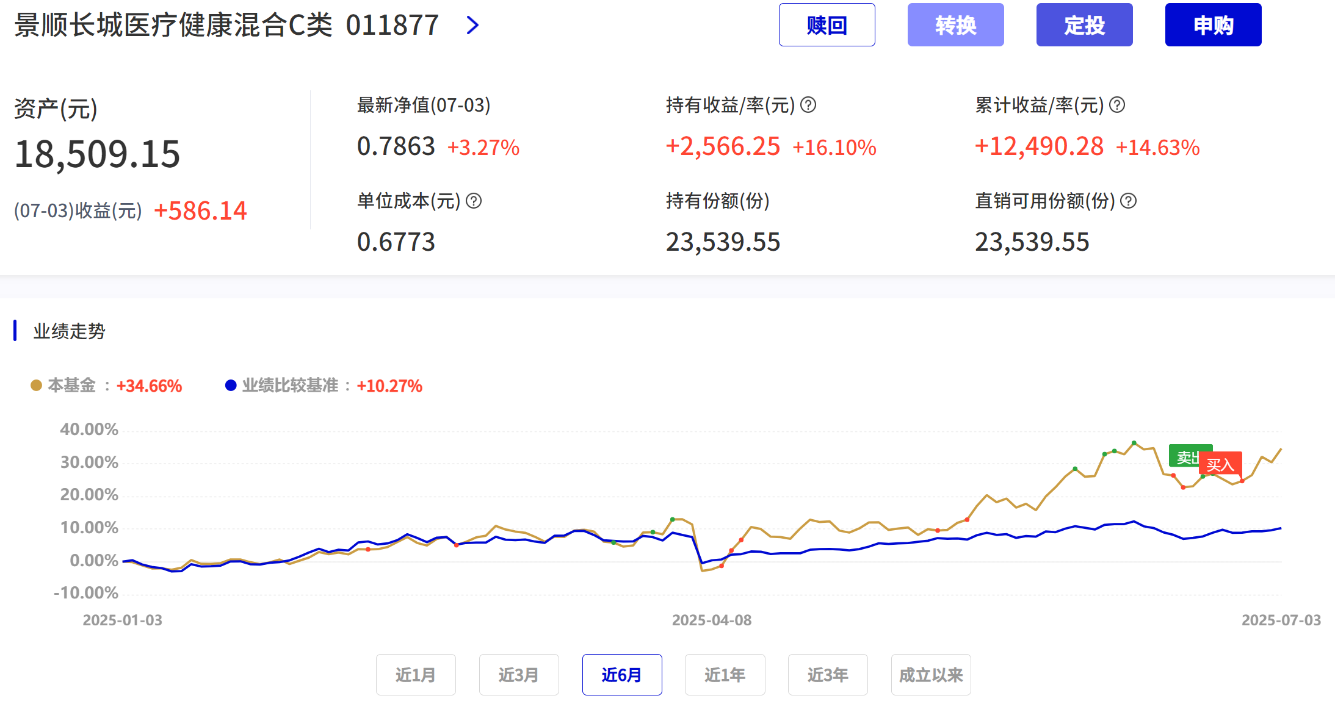Toggle 本基金 legend gold dot
The width and height of the screenshot is (1335, 715).
click(36, 385)
